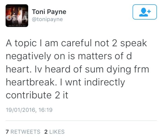
Task: Select the @tonipayne handle
Action: pyautogui.click(x=47, y=19)
